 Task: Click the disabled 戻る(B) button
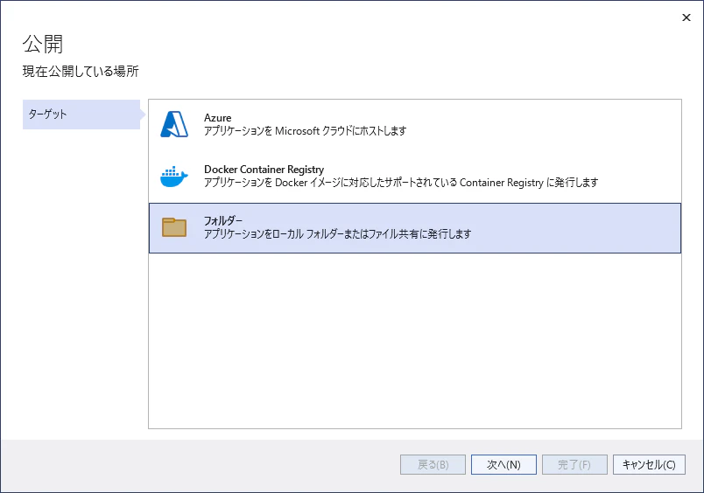click(x=433, y=465)
